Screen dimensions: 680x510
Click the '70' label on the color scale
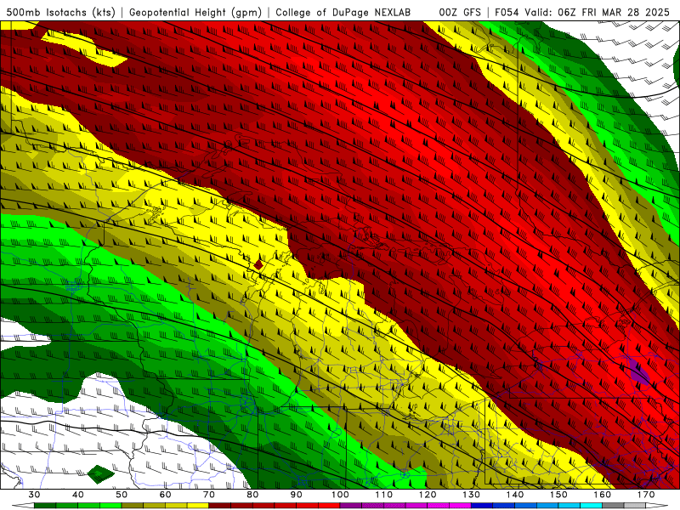coord(209,495)
